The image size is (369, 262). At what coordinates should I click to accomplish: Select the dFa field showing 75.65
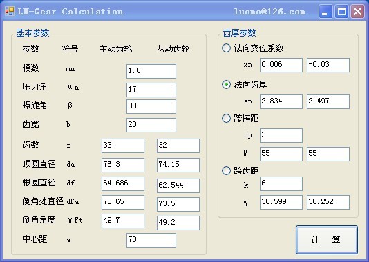pos(123,202)
